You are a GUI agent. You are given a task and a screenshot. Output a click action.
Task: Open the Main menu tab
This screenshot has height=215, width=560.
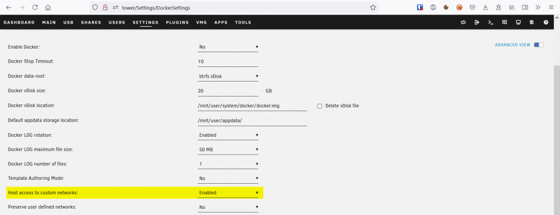[x=49, y=22]
